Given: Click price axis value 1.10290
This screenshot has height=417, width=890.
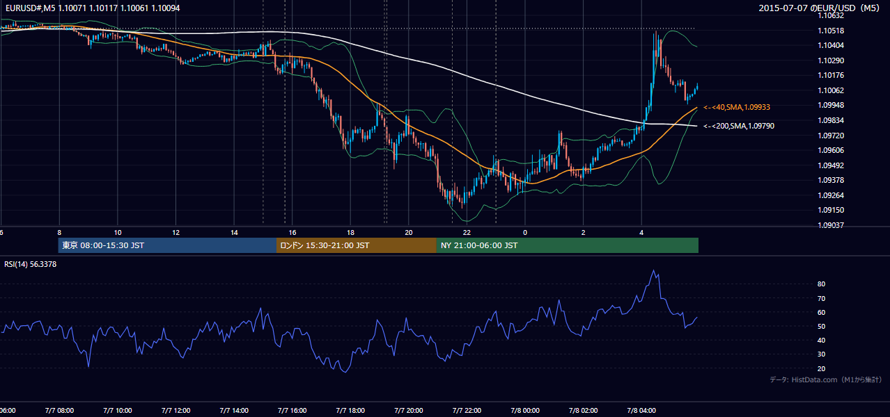Looking at the screenshot, I should pyautogui.click(x=830, y=60).
